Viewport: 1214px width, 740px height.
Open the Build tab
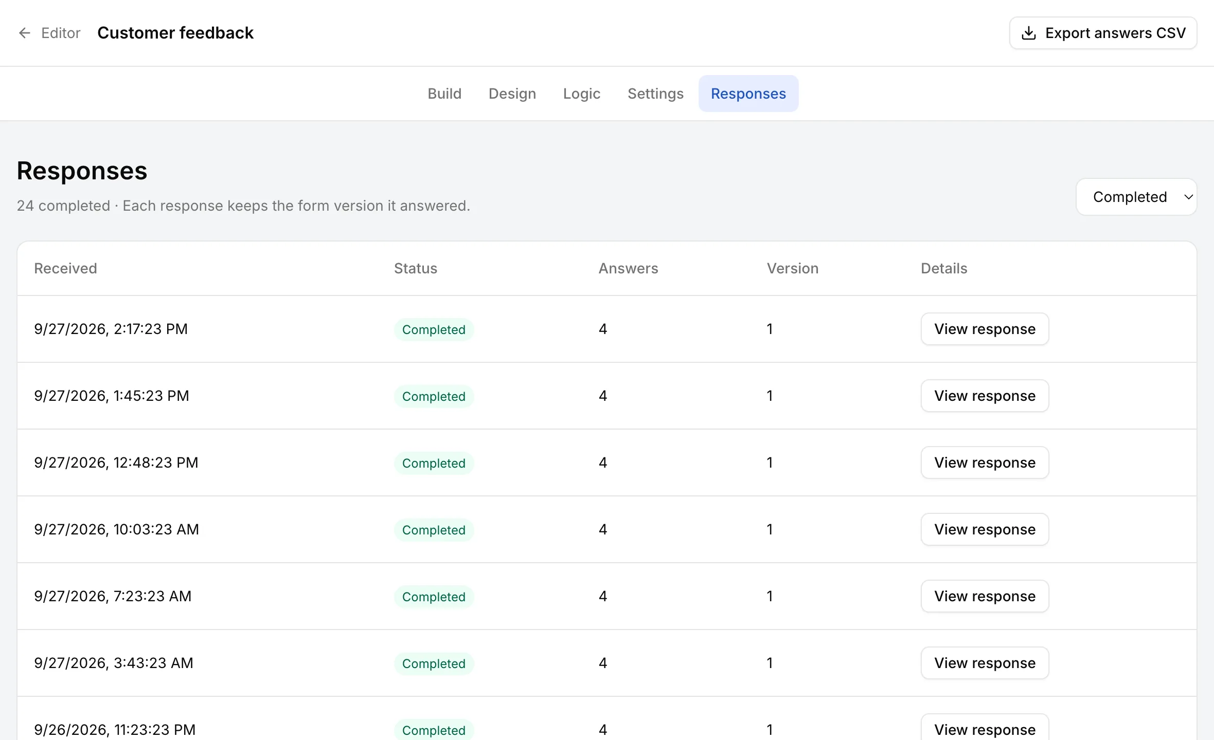click(444, 94)
